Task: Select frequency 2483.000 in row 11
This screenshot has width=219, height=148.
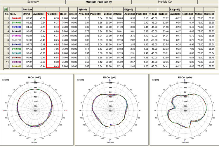Action: 15,62
